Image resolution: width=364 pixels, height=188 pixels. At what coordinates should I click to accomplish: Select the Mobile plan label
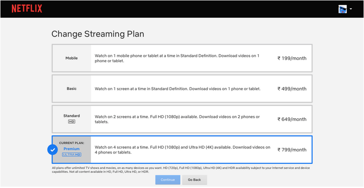(x=72, y=58)
